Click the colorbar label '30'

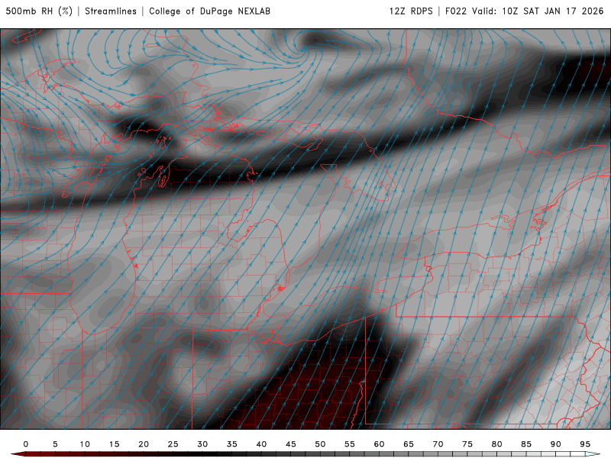click(x=202, y=444)
